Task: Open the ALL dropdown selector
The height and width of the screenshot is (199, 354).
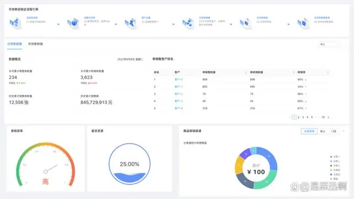Action: click(x=329, y=44)
